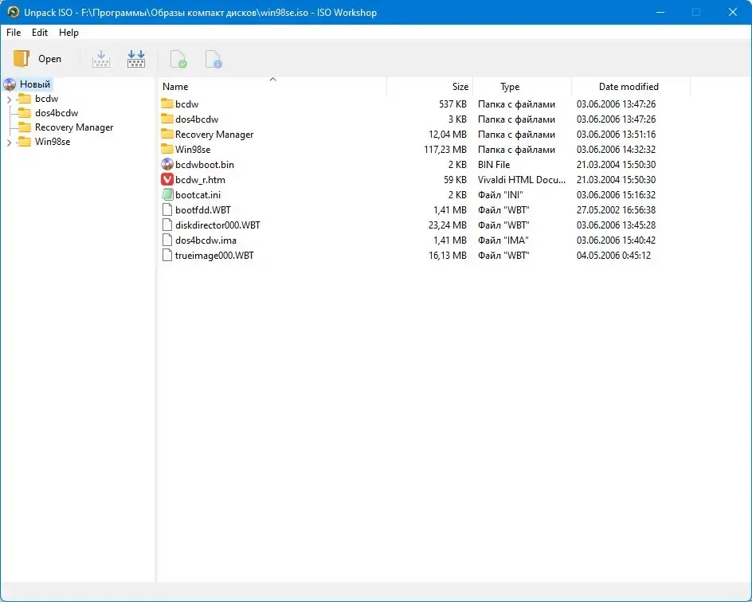Select Win98se folder icon in tree panel
This screenshot has height=602, width=752.
coord(25,142)
